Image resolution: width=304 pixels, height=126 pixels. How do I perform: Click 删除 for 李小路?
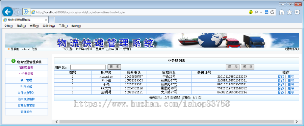291,80
